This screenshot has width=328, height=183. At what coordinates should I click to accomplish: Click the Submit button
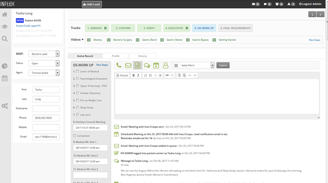223,65
